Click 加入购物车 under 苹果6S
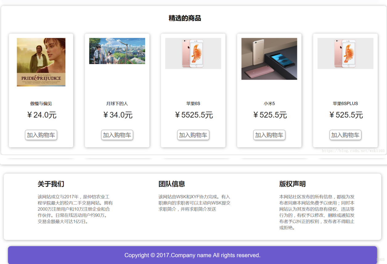 193,135
